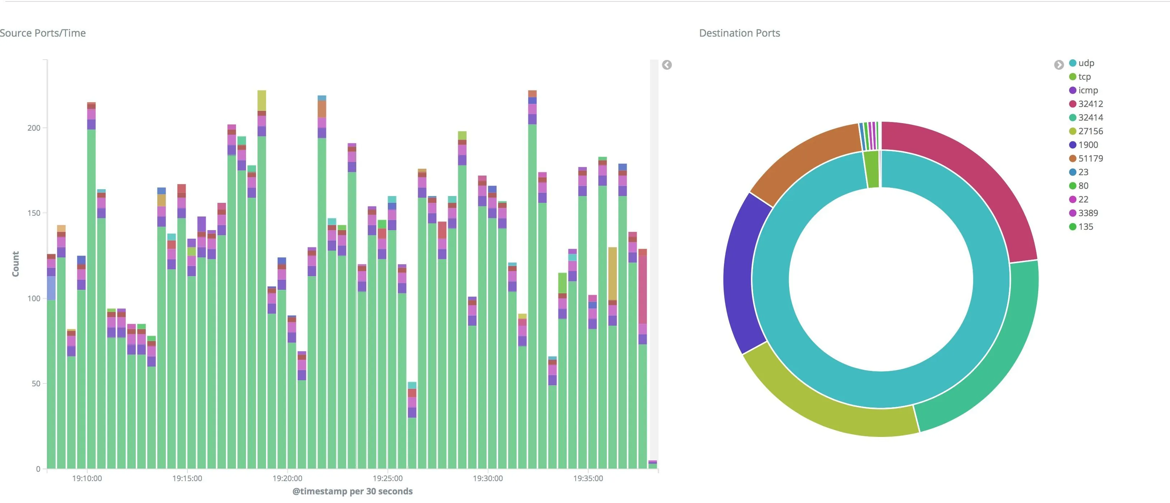Click the 1900 legend entry
The width and height of the screenshot is (1170, 503).
coord(1084,145)
